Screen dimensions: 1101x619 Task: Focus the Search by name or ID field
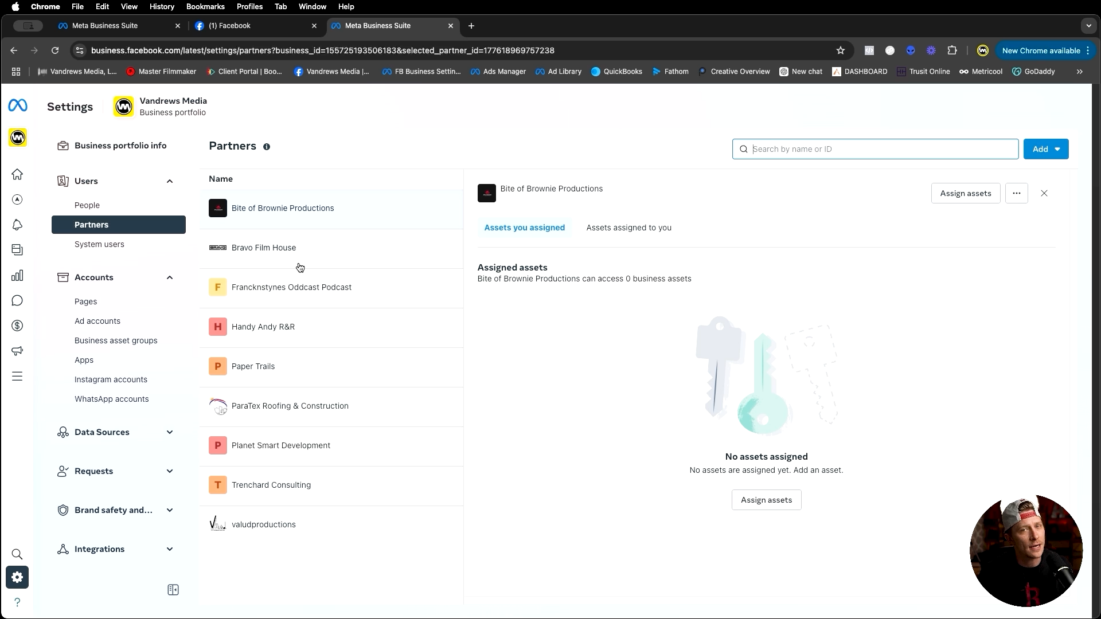pyautogui.click(x=875, y=149)
